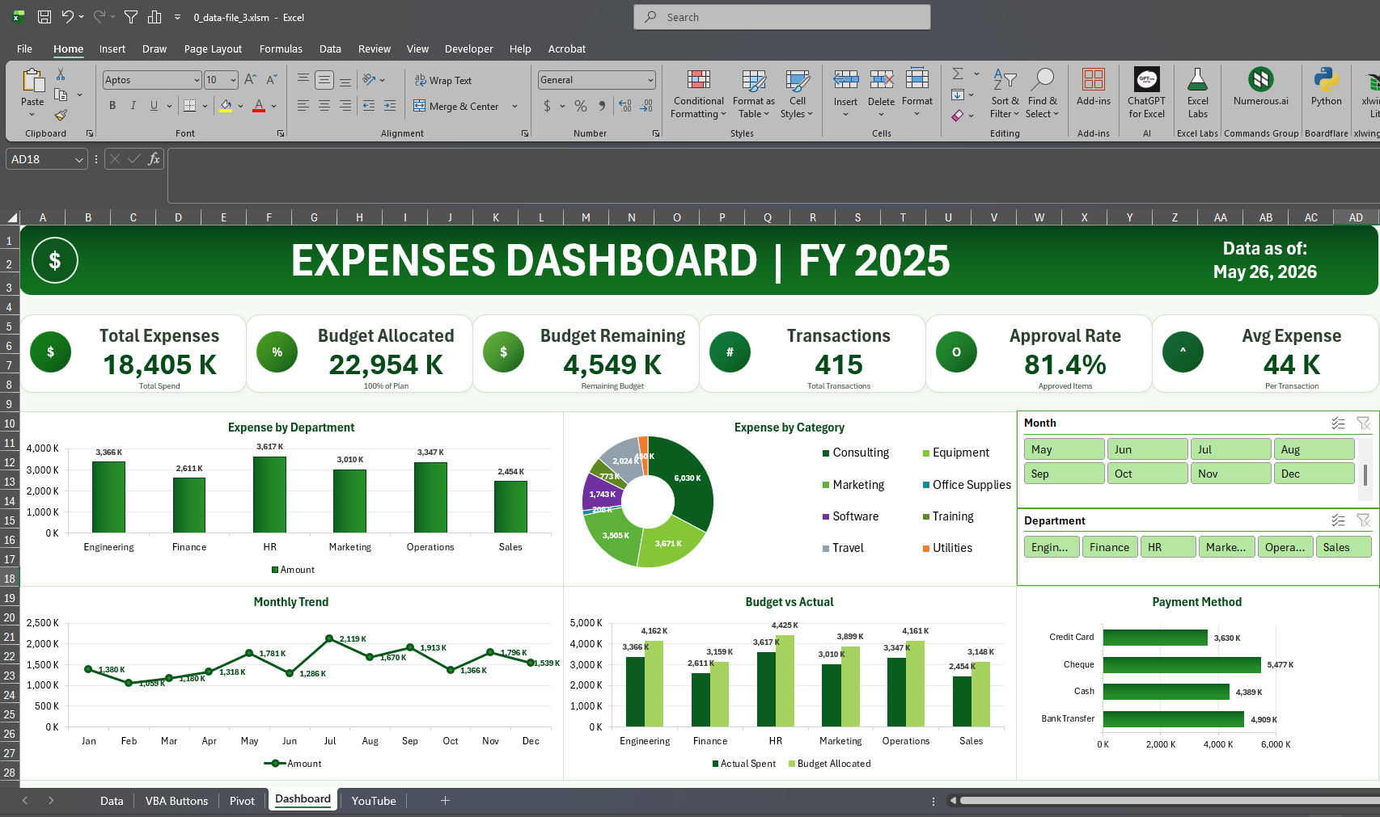Switch to the Formulas ribbon tab
Screen dimensions: 1380x817
pyautogui.click(x=281, y=48)
